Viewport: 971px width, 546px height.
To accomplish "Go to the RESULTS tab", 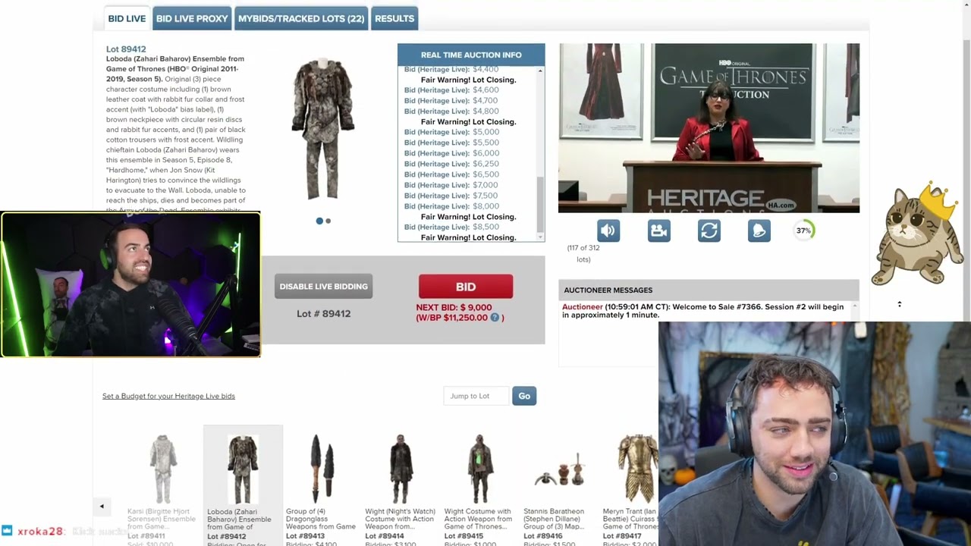I will (394, 18).
